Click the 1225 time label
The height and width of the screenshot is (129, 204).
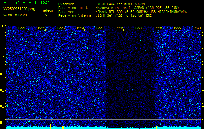coord(100,28)
